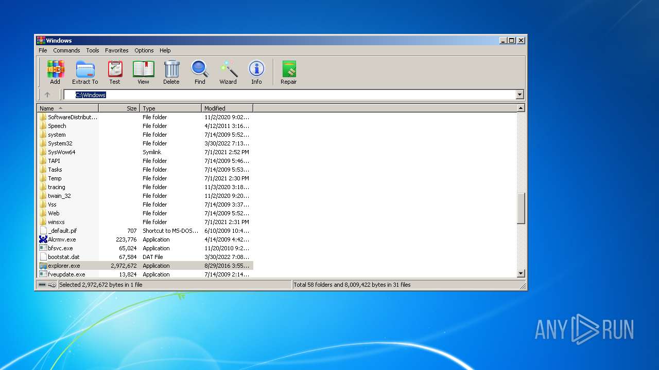The image size is (659, 370).
Task: Select the tracing folder row
Action: pyautogui.click(x=145, y=187)
